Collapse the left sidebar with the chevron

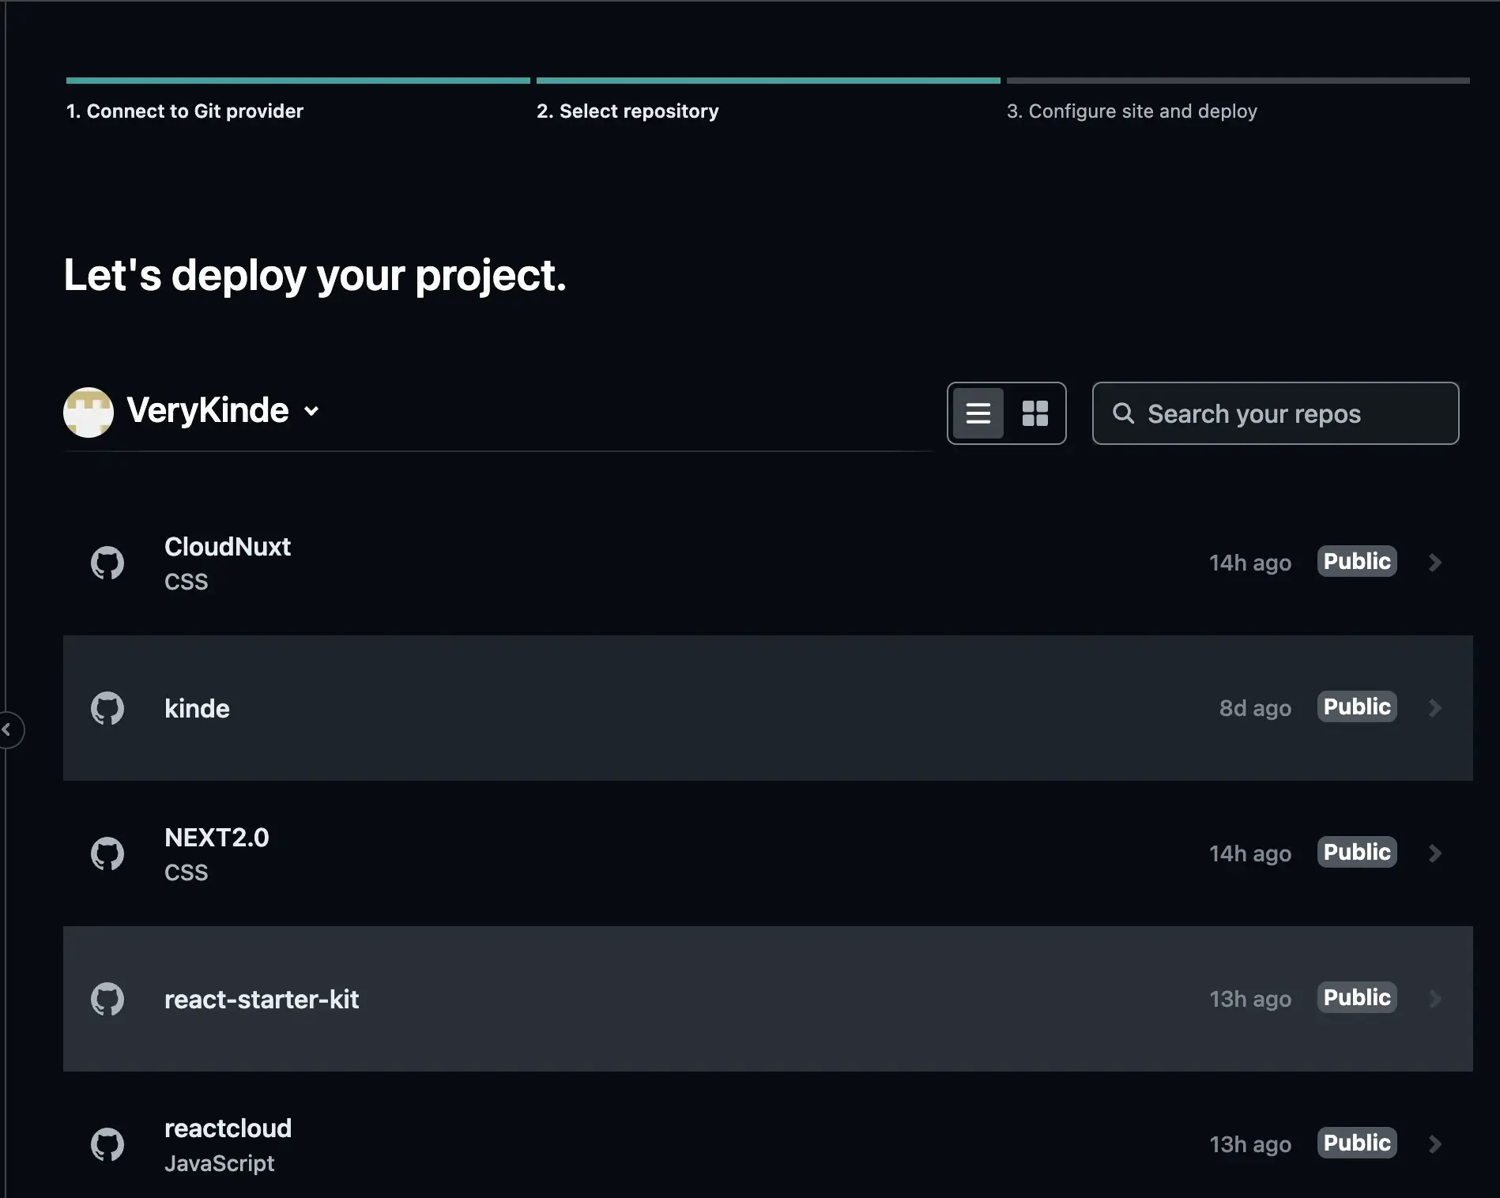8,729
